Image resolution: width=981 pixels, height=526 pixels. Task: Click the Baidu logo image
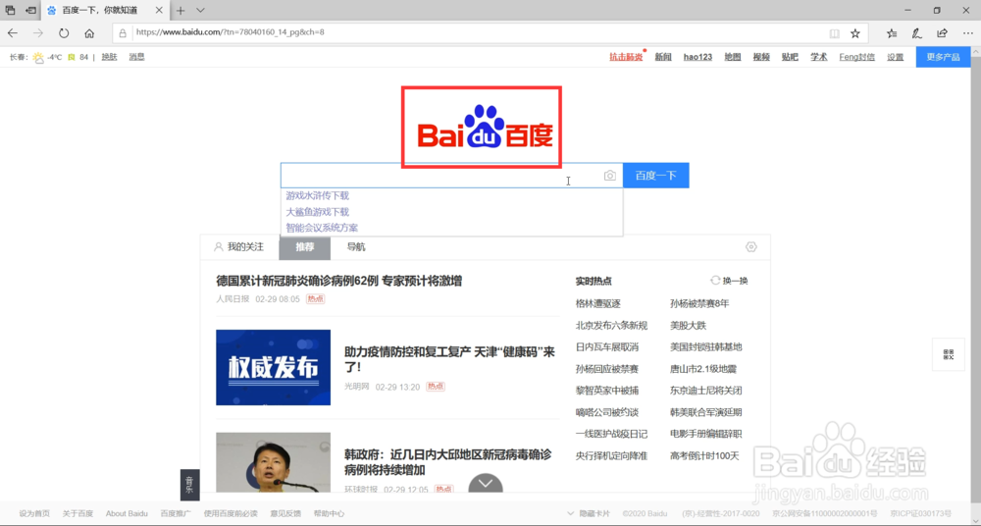pos(485,128)
